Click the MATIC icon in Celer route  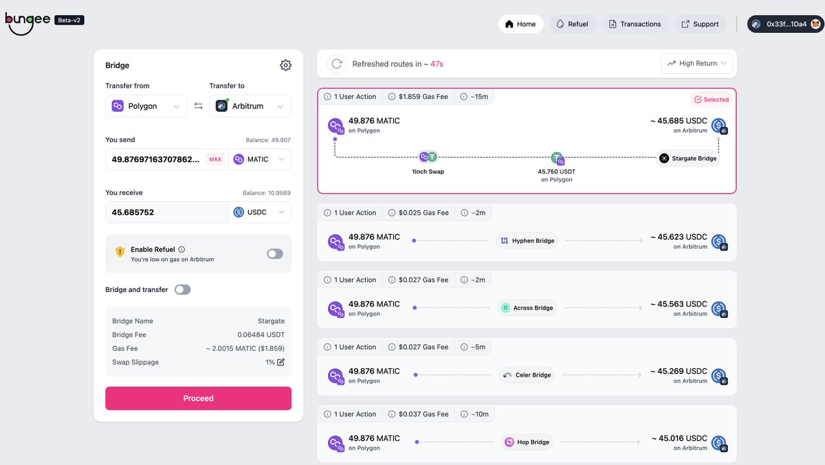335,376
